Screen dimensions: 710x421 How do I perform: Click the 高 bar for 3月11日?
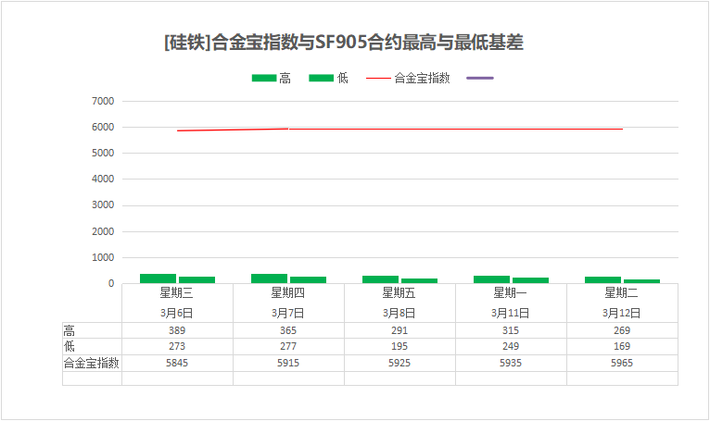coord(492,279)
